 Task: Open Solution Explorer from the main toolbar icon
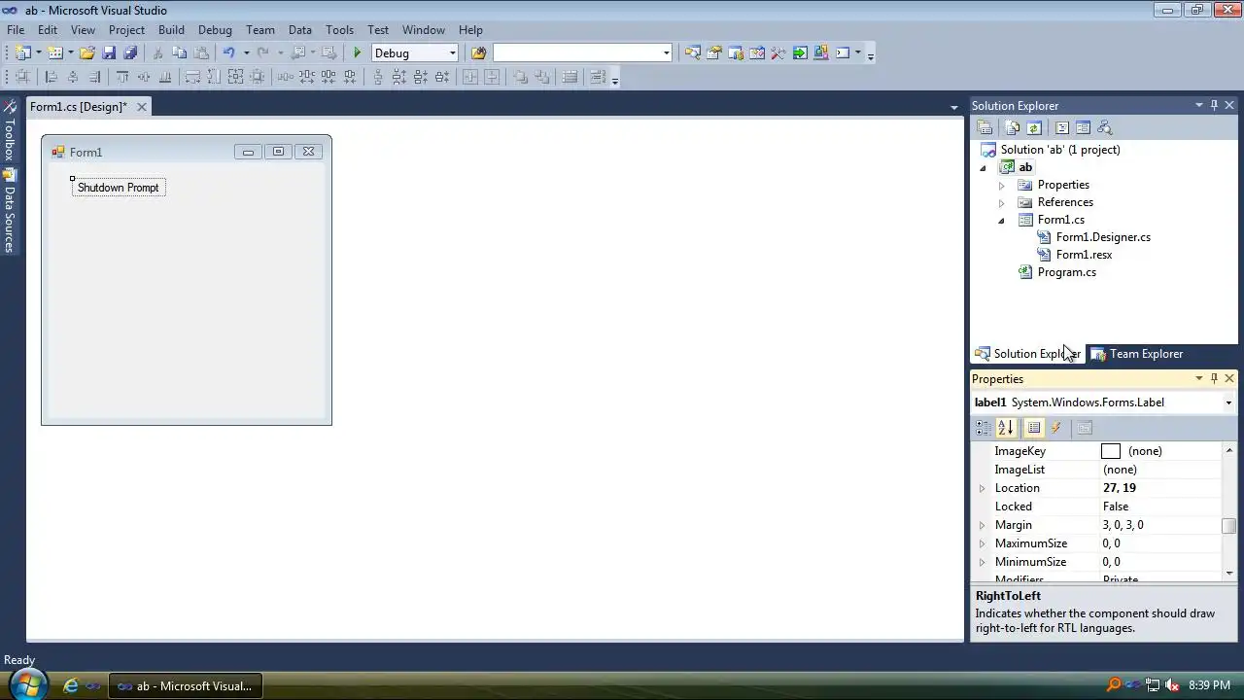[x=692, y=52]
